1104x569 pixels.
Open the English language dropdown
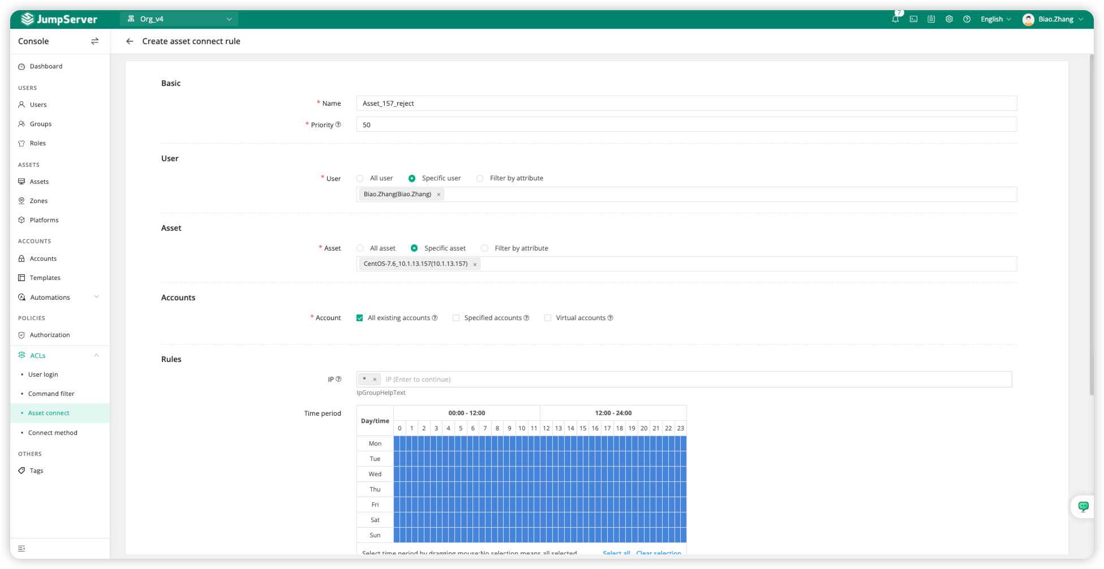996,19
